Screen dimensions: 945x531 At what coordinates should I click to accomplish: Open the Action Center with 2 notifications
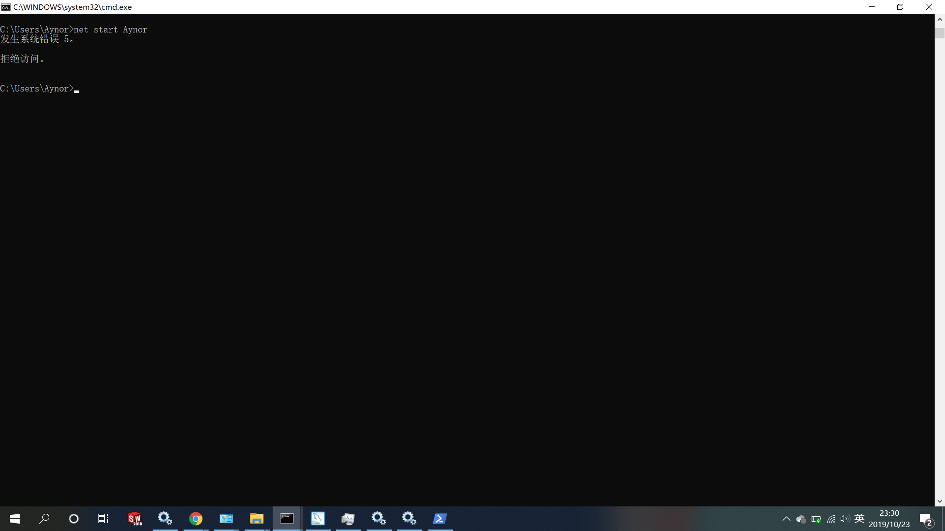click(x=926, y=519)
